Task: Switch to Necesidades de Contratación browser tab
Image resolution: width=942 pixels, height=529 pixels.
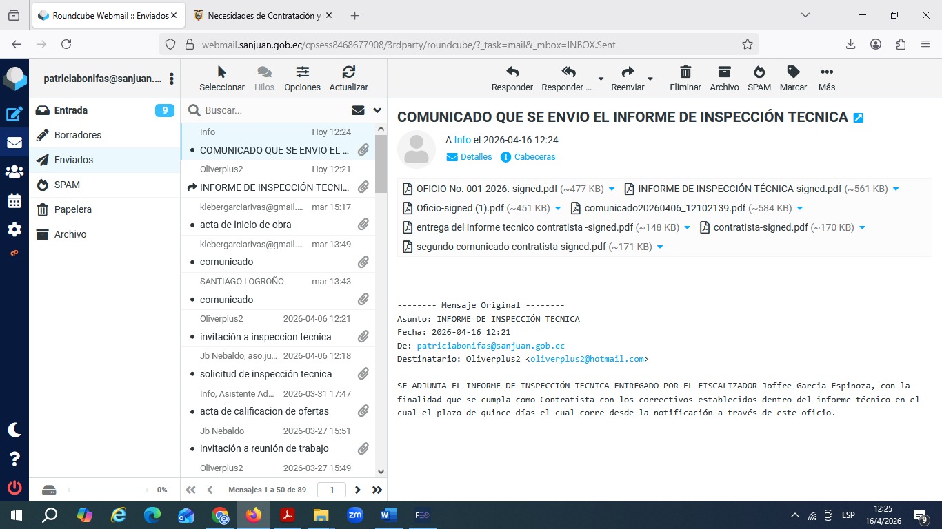Action: (263, 15)
